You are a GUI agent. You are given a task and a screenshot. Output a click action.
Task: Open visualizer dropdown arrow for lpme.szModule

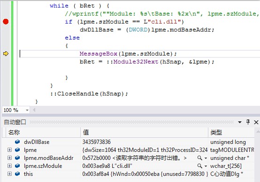coord(206,166)
